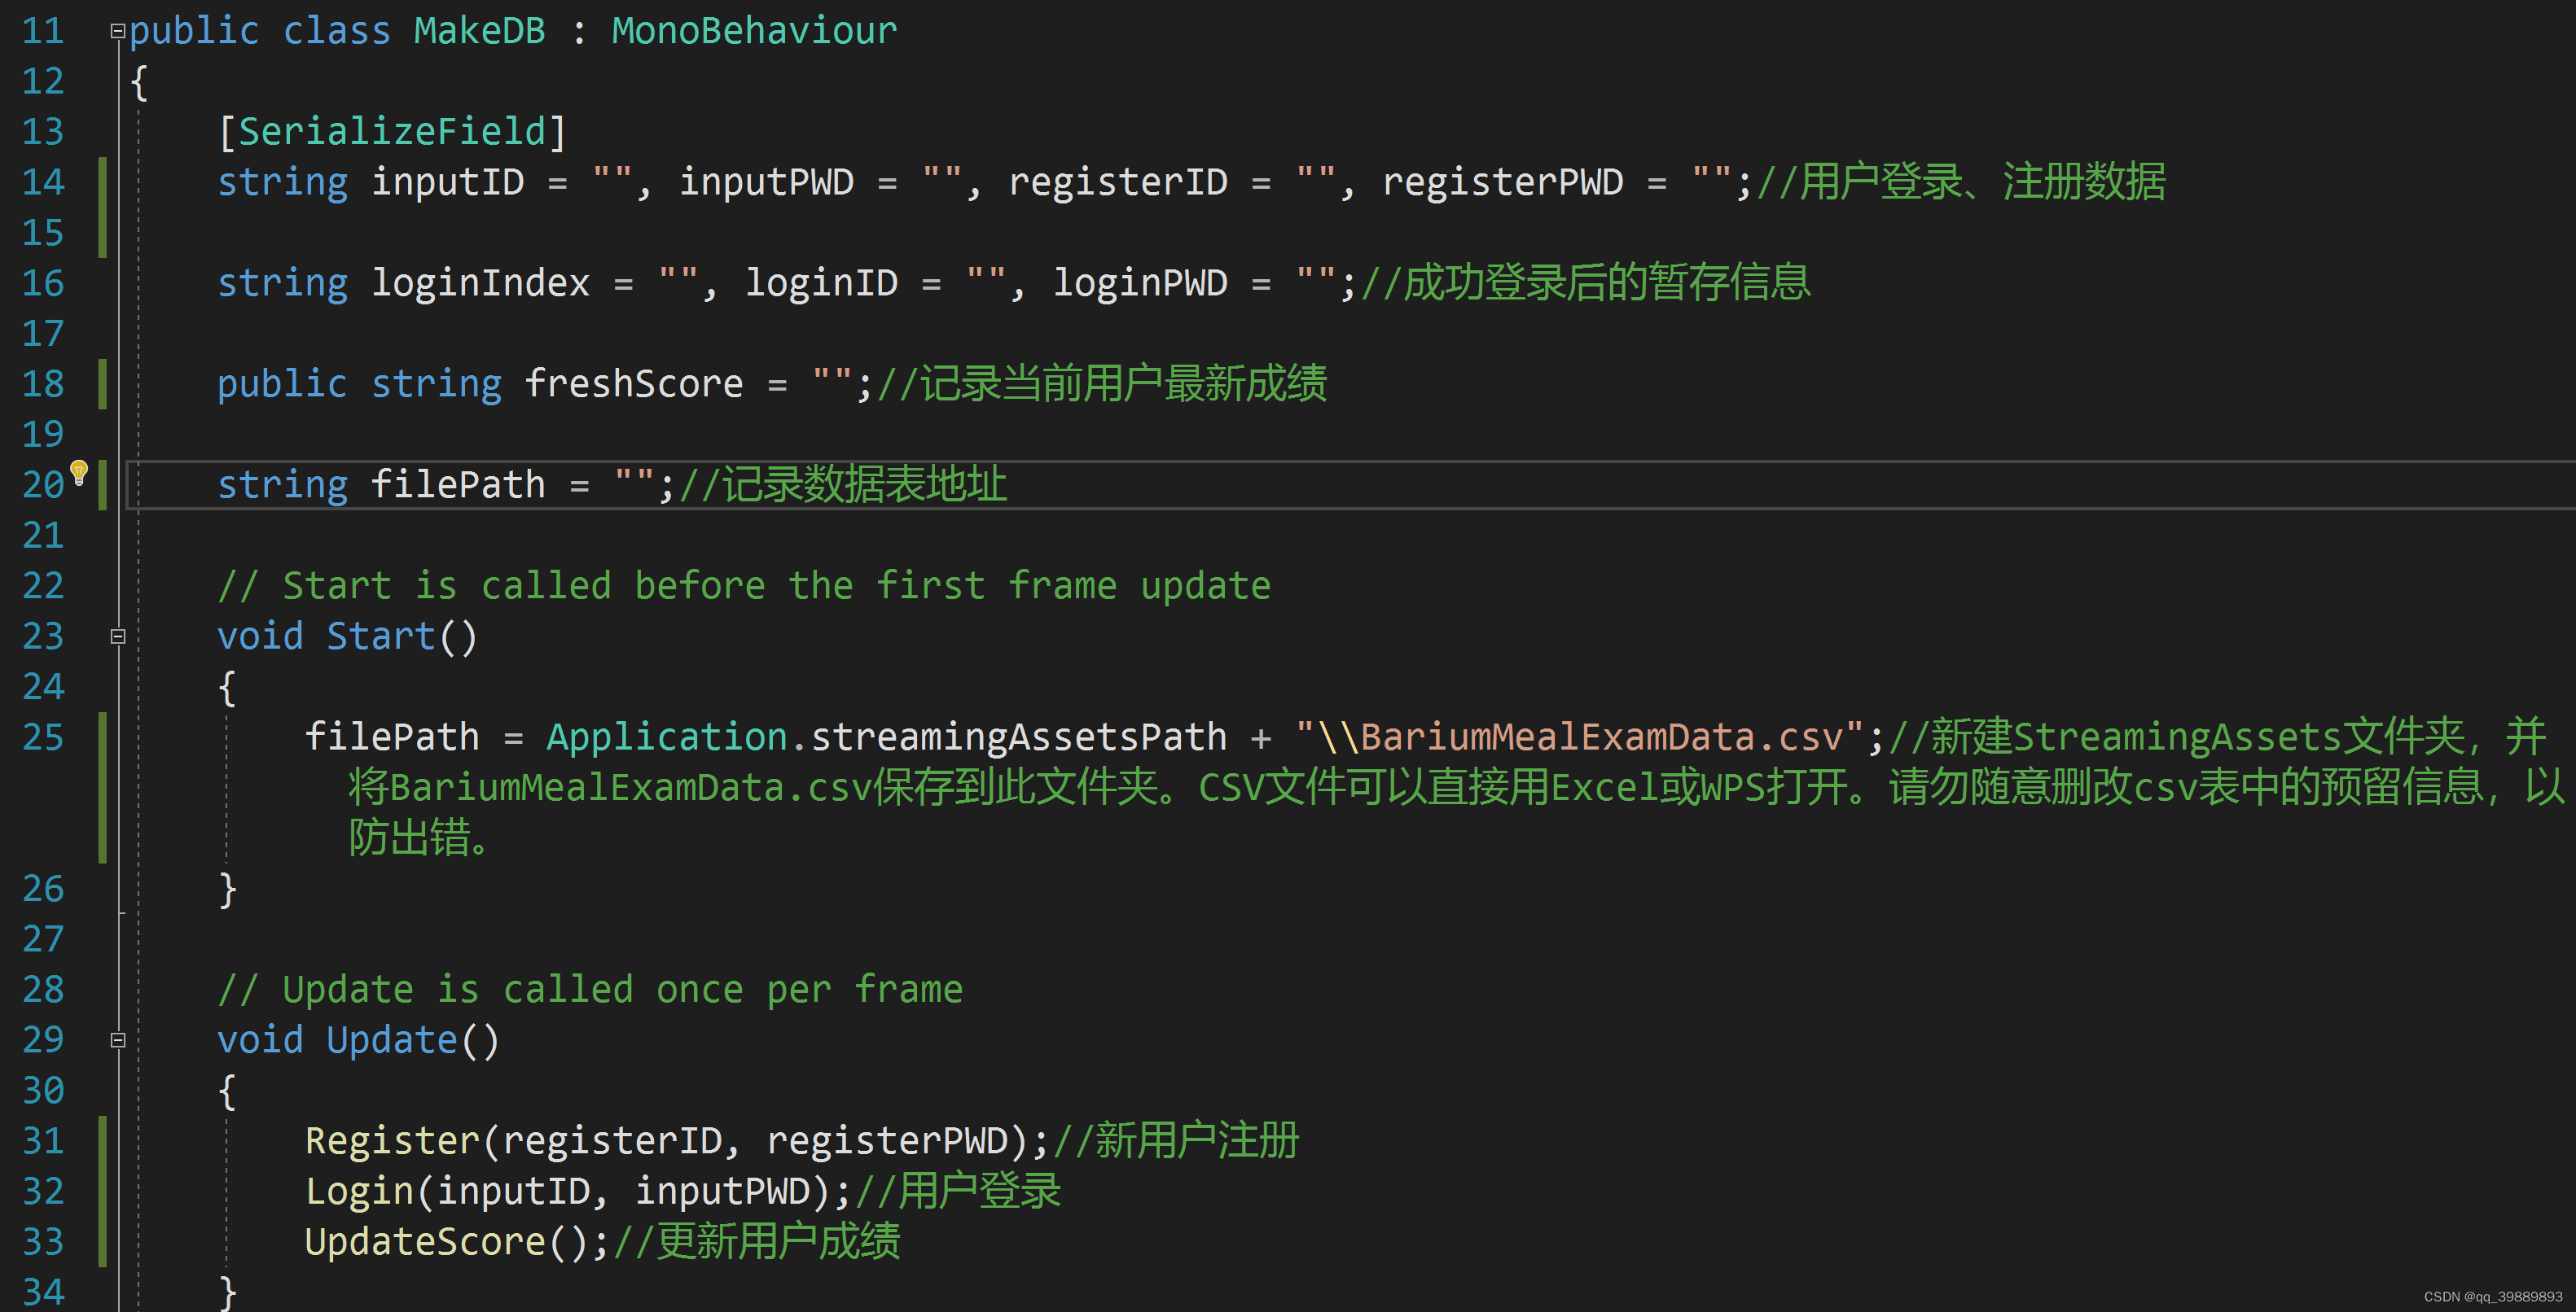The image size is (2576, 1312).
Task: Click the lightbulb quick actions icon on line 20
Action: pos(79,471)
